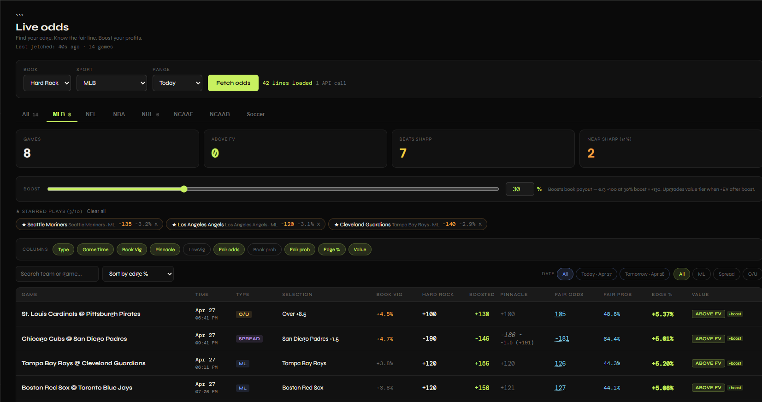This screenshot has width=762, height=402.
Task: Open Tampa Bay Rays @ Cleveland Guardians game
Action: 83,363
